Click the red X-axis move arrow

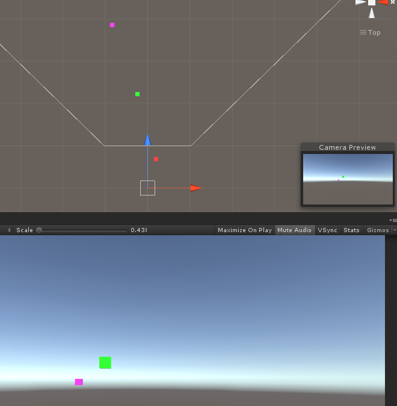[x=196, y=188]
